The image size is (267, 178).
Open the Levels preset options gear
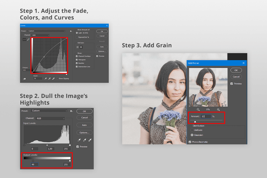click(x=71, y=111)
